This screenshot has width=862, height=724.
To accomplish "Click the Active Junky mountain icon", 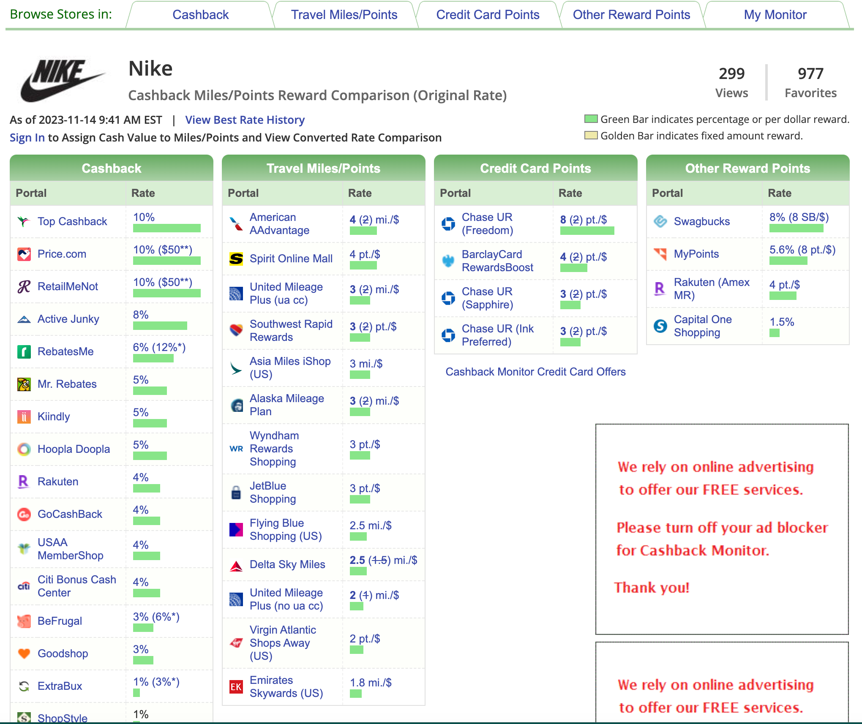I will tap(24, 319).
